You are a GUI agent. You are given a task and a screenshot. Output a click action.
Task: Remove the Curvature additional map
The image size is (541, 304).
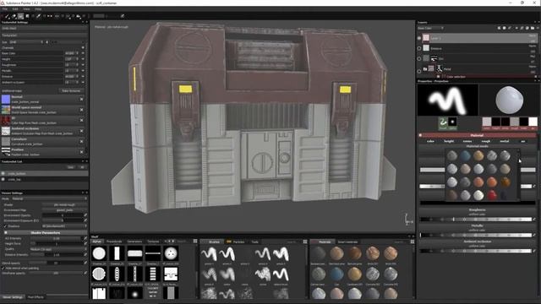tap(82, 141)
